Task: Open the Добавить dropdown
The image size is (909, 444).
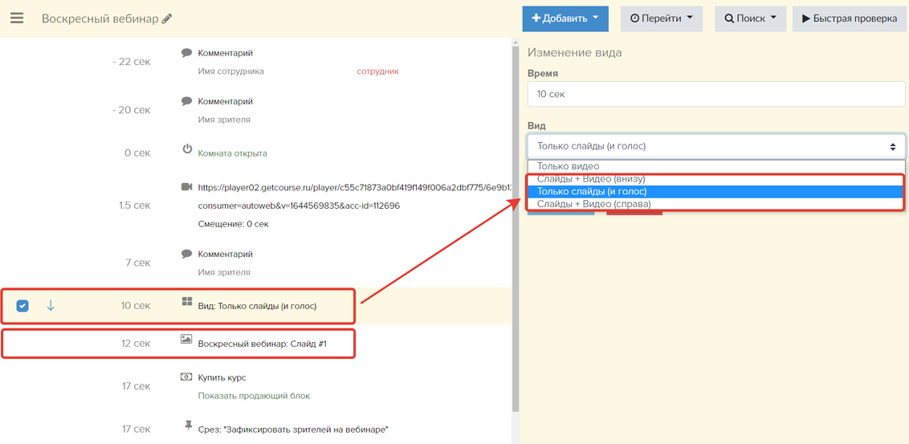Action: click(565, 18)
